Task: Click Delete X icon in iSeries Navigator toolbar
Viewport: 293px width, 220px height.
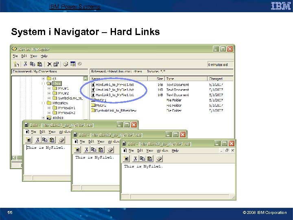Action: (x=49, y=64)
